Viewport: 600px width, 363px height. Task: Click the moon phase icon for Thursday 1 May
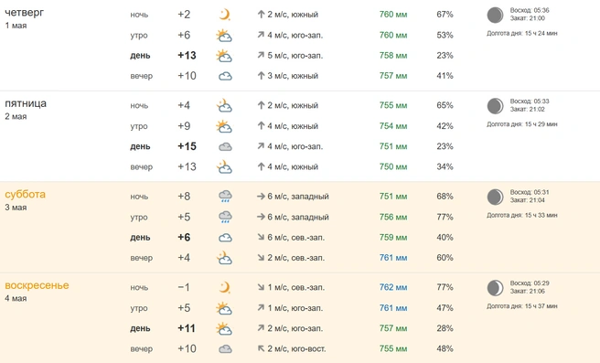coord(495,15)
